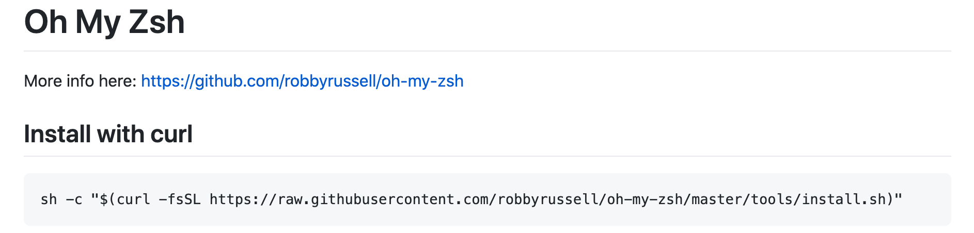Click the word "Zsh" in the title
The image size is (974, 233).
(156, 23)
